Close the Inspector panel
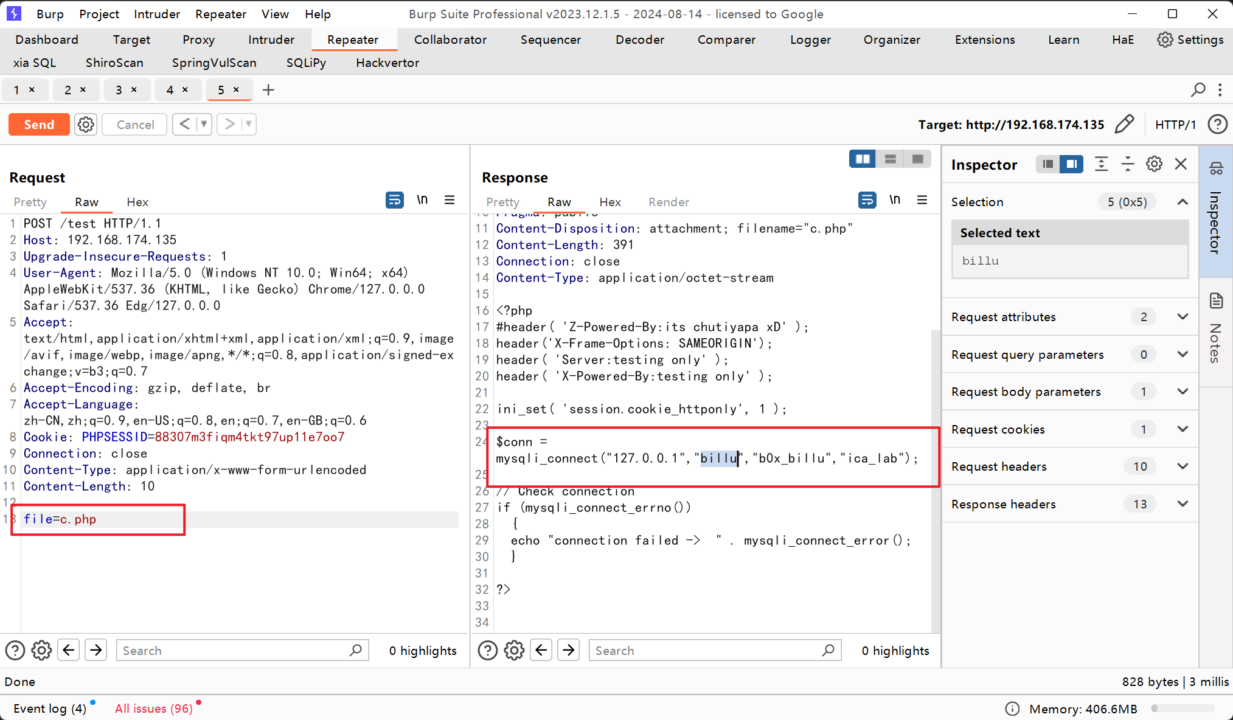The image size is (1233, 720). point(1181,164)
